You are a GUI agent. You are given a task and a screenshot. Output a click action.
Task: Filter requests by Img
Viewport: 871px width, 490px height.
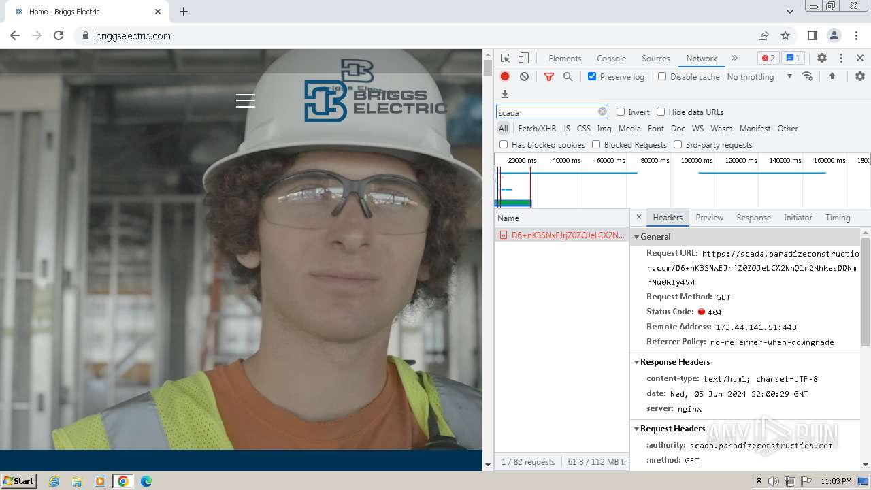604,128
